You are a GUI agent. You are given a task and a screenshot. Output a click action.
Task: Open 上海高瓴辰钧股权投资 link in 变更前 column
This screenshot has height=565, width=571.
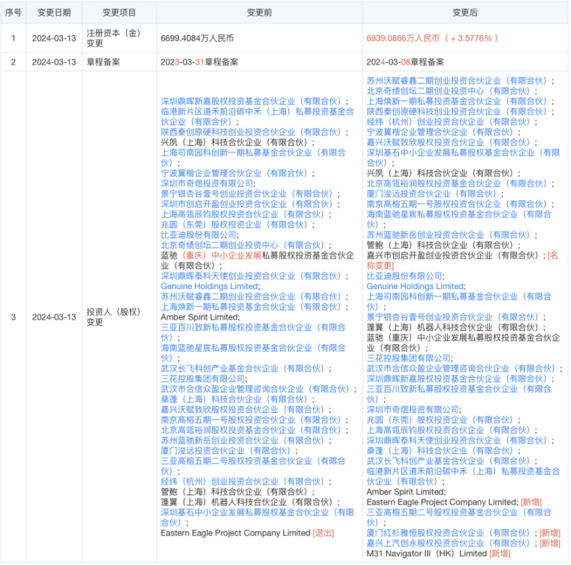coord(242,215)
